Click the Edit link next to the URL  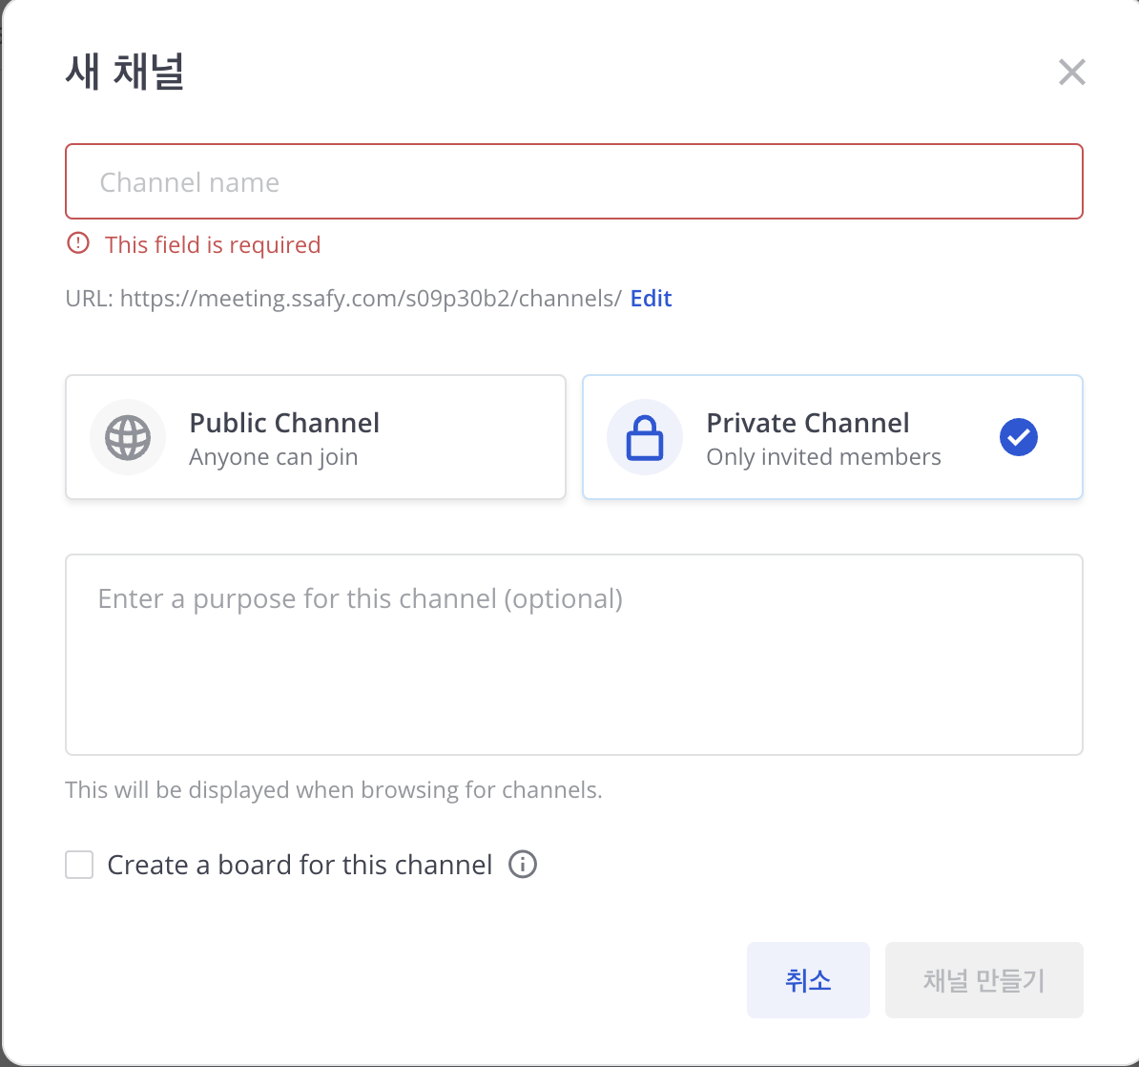(651, 298)
